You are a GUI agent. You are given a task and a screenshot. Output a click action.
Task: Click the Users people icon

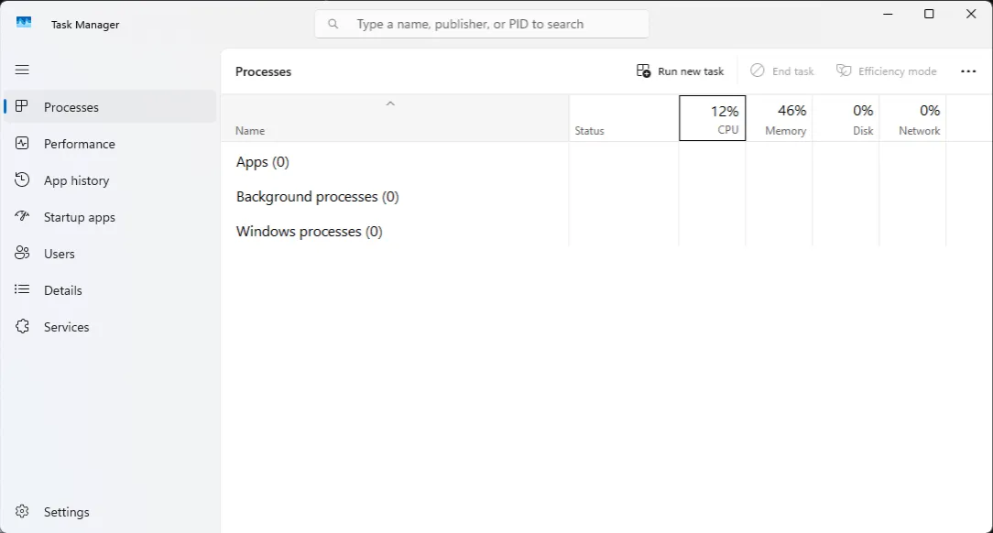(23, 253)
